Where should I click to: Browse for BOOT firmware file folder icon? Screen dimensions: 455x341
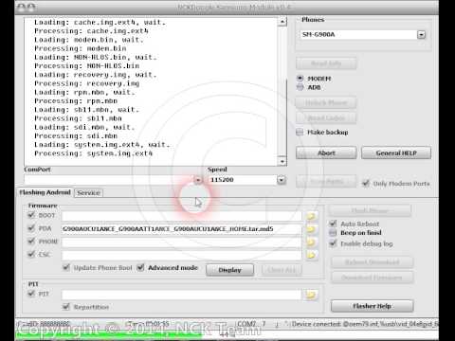(x=311, y=216)
